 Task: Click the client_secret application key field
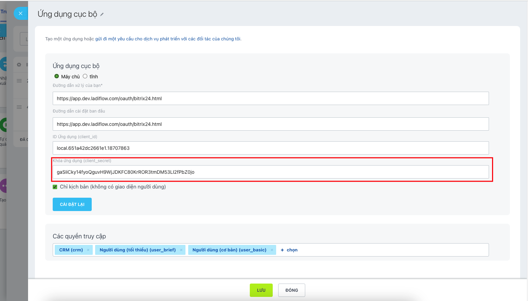coord(270,172)
